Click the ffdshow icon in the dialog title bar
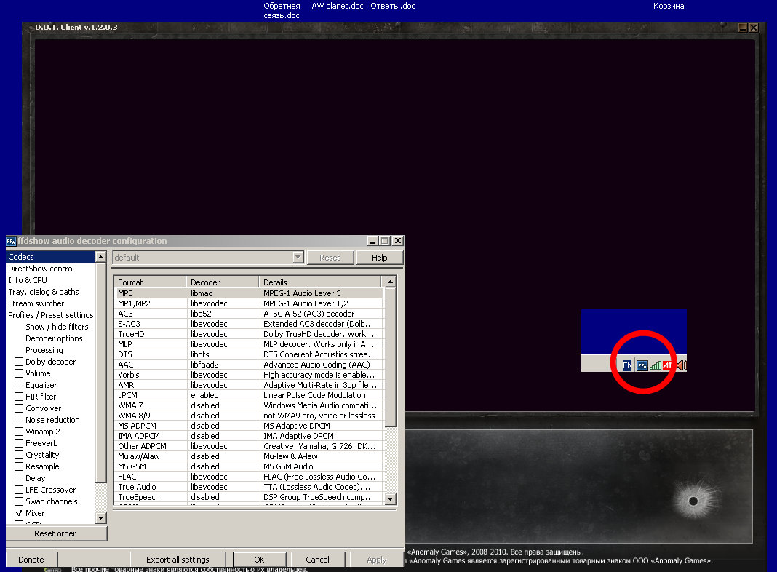777x572 pixels. pos(11,242)
